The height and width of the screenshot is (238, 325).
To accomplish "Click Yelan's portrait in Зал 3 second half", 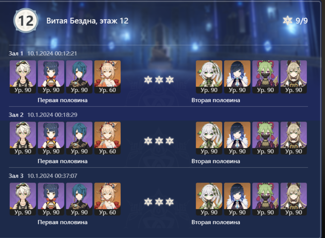I will tap(237, 199).
